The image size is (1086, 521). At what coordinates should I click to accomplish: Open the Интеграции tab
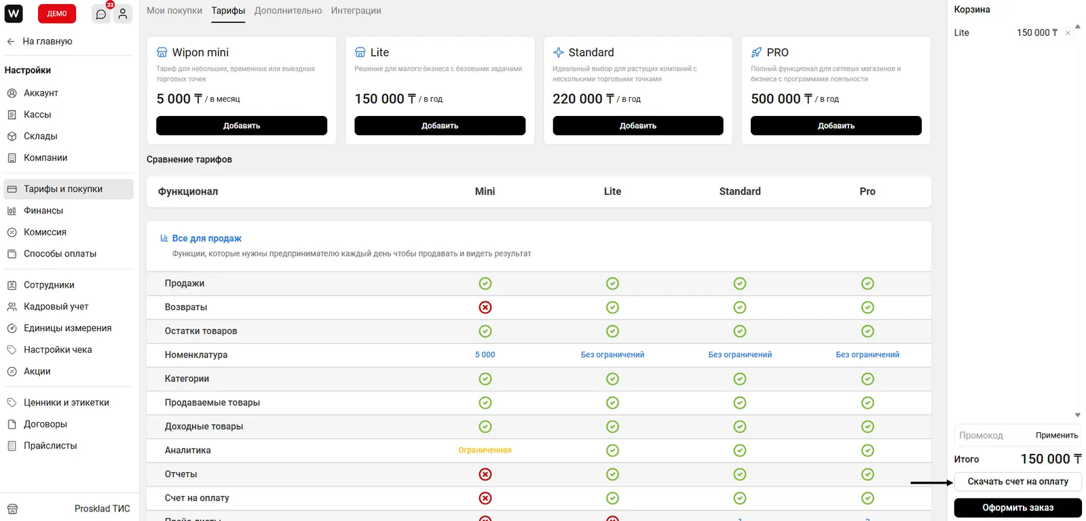point(356,11)
